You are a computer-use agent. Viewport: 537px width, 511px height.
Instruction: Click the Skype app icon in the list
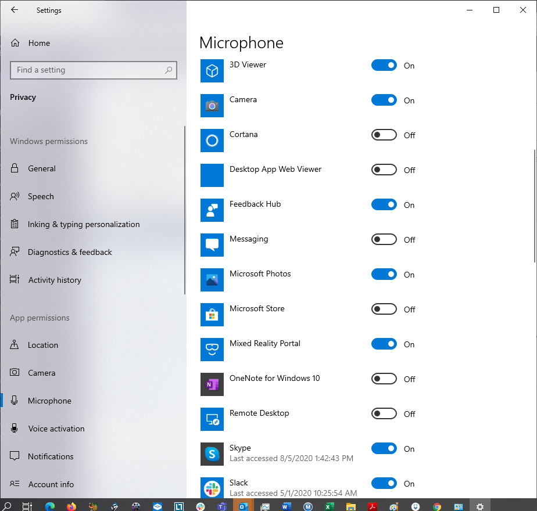point(212,454)
